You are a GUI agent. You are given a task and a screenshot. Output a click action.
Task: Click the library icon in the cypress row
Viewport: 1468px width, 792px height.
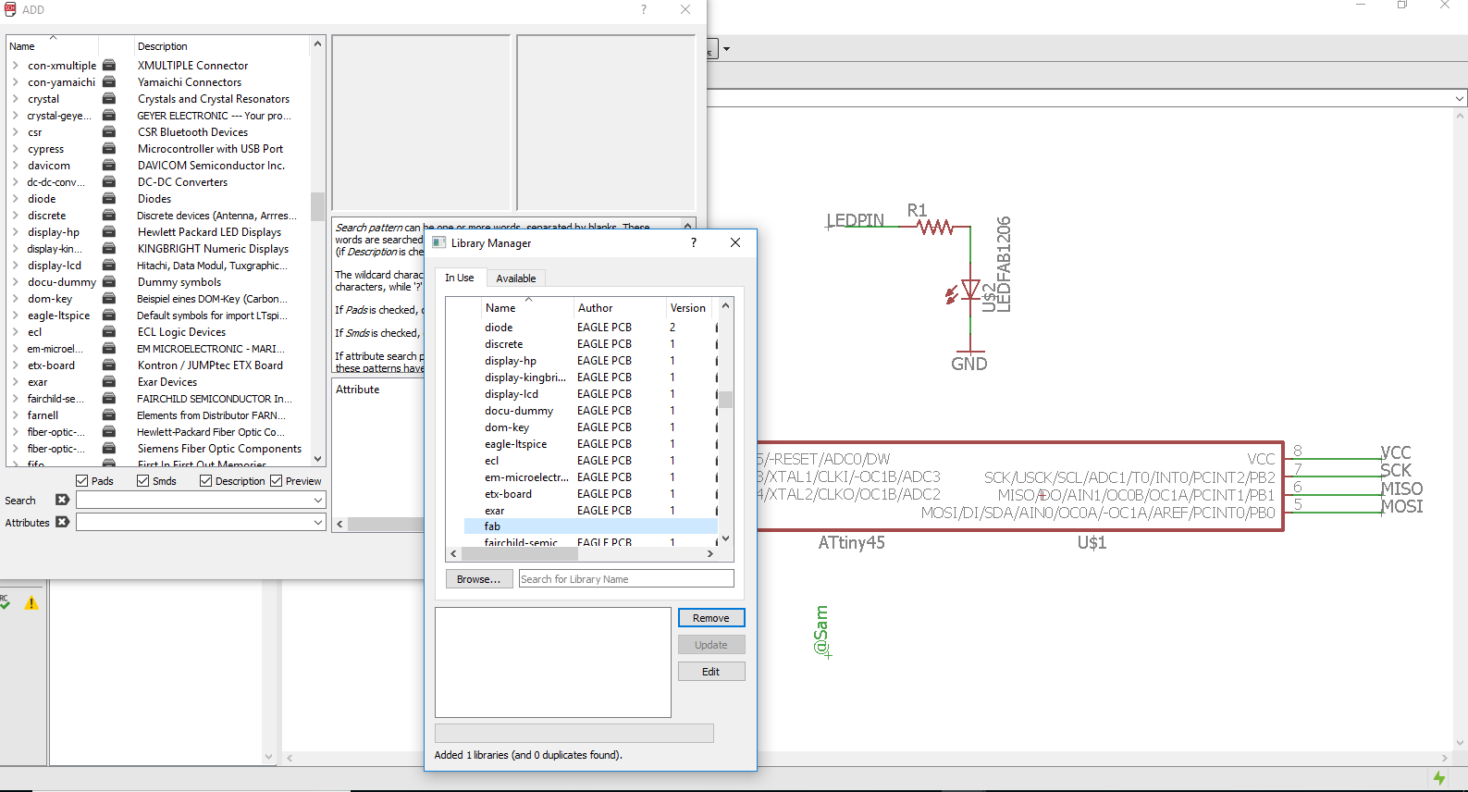click(109, 149)
